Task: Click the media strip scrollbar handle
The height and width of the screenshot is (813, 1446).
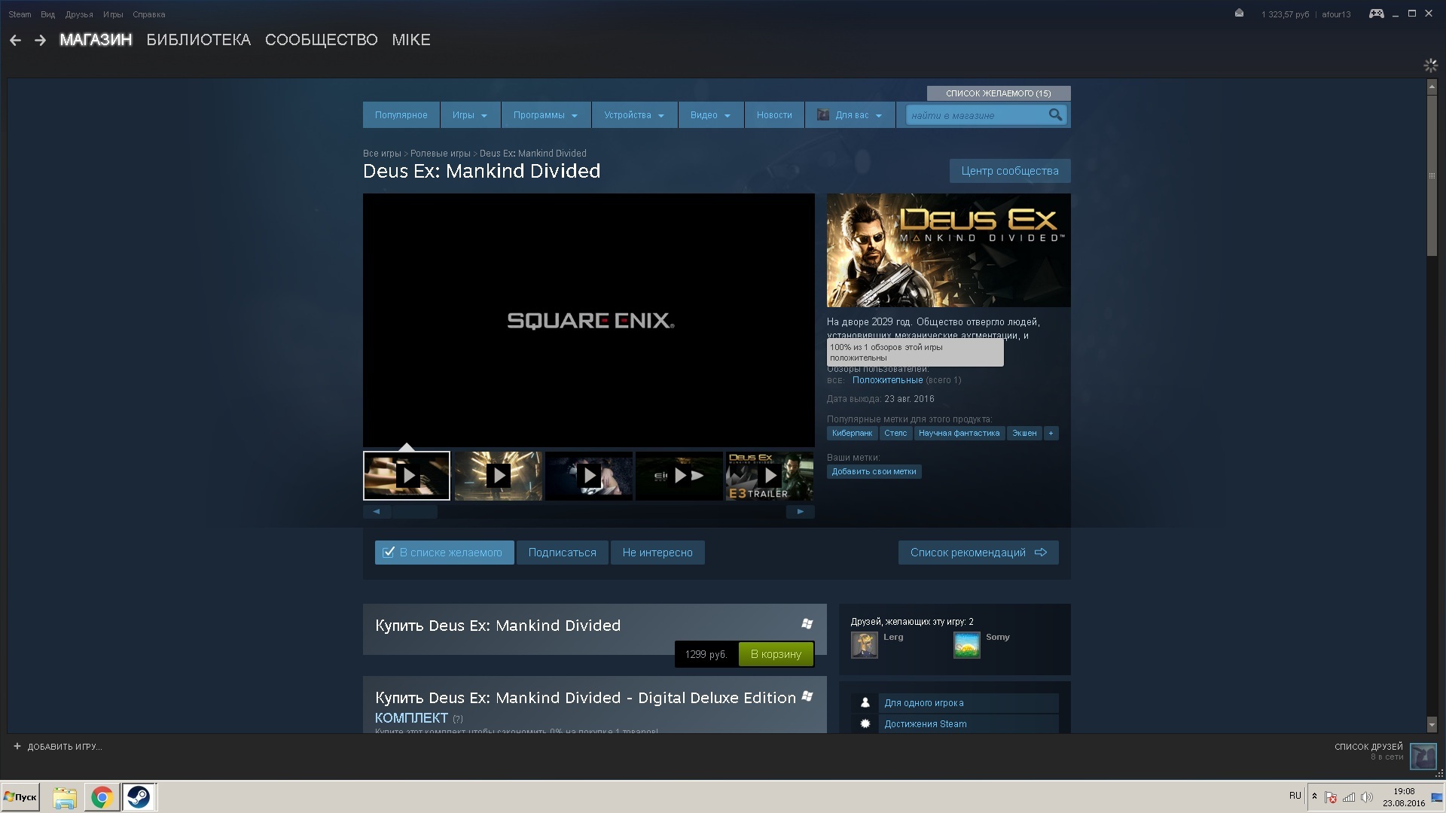Action: click(x=414, y=512)
